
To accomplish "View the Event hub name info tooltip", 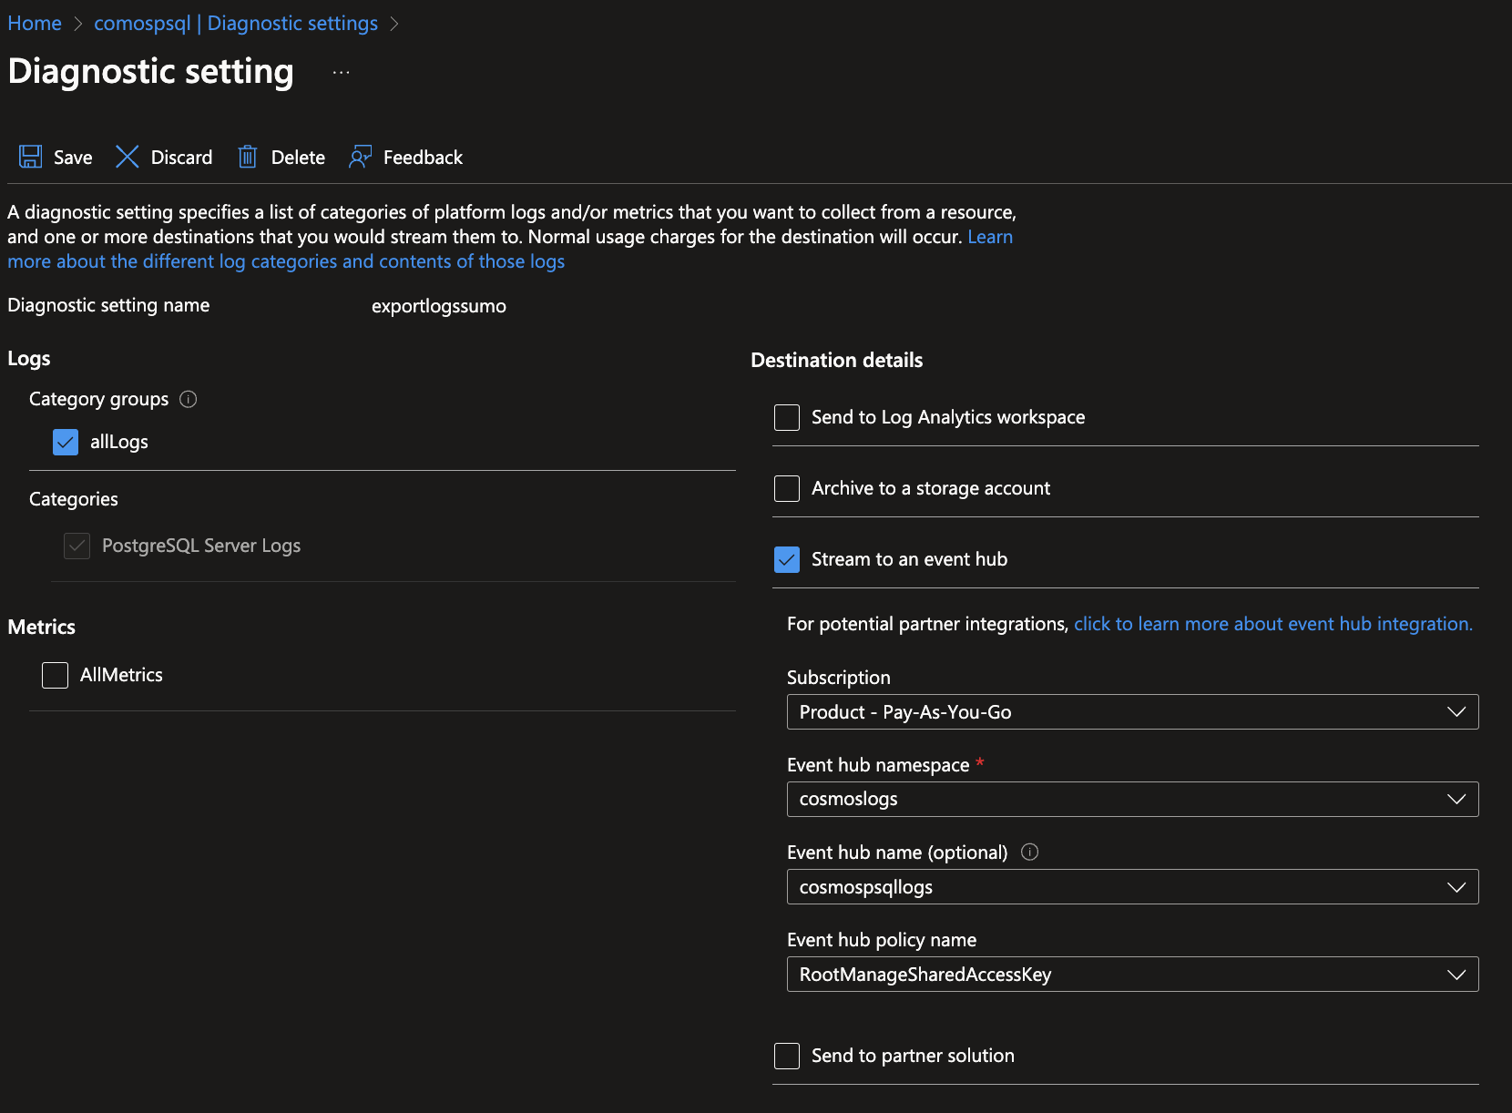I will click(x=1029, y=853).
